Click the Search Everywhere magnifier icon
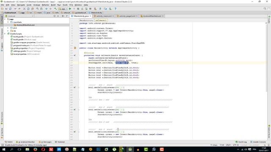 click(265, 8)
